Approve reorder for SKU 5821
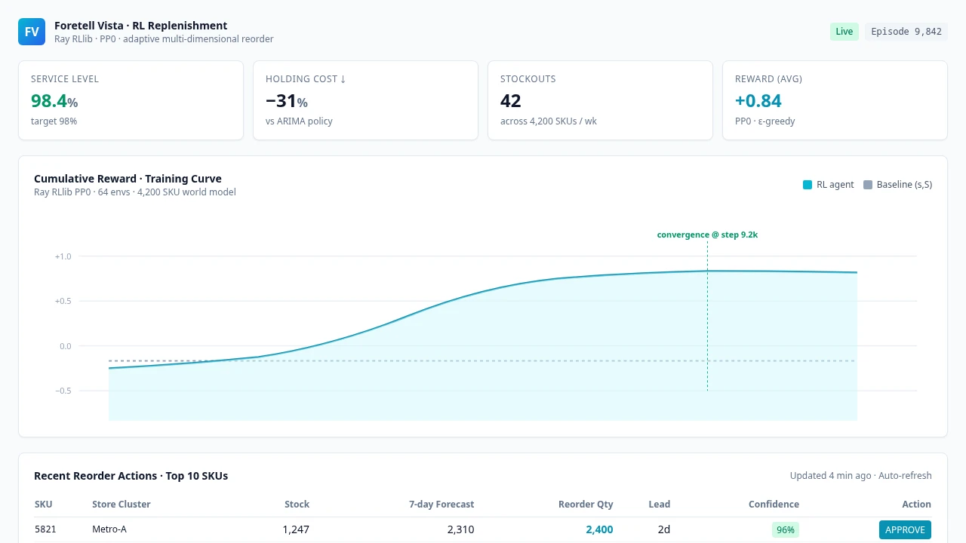The width and height of the screenshot is (966, 543). pyautogui.click(x=905, y=529)
